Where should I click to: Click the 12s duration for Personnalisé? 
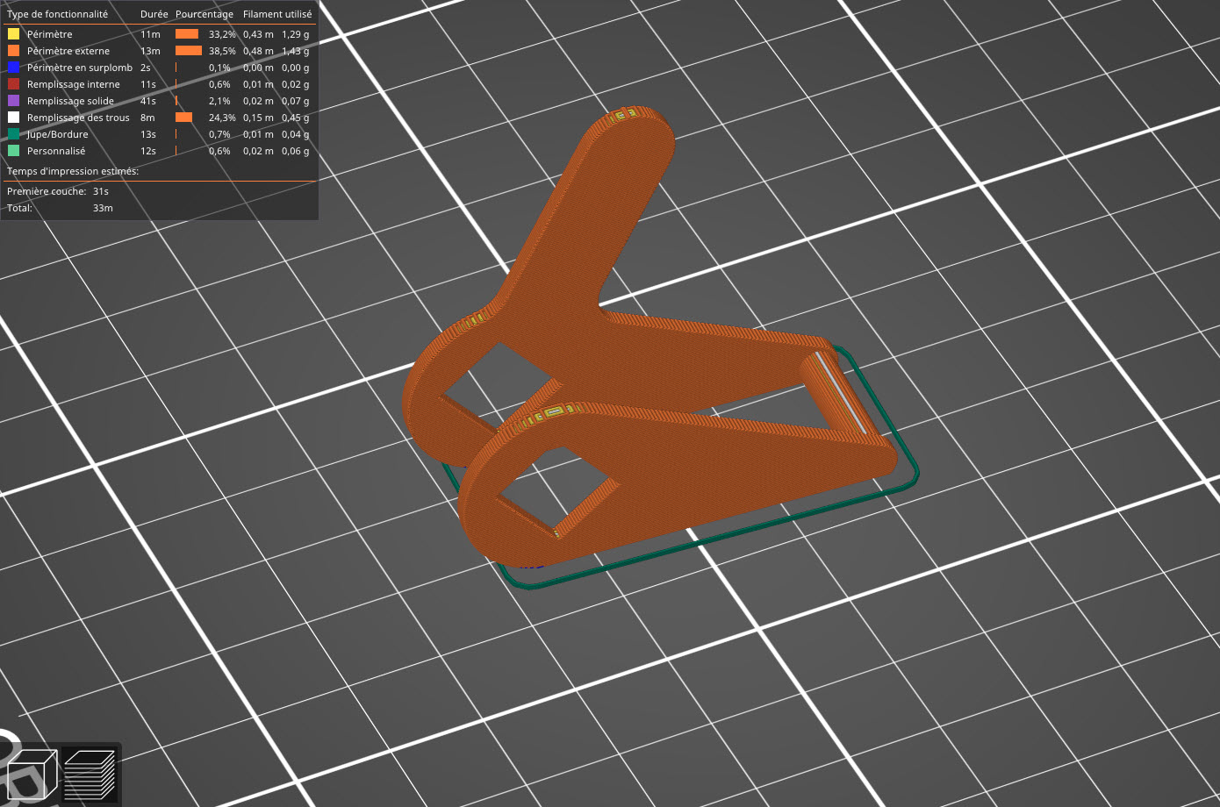coord(148,151)
